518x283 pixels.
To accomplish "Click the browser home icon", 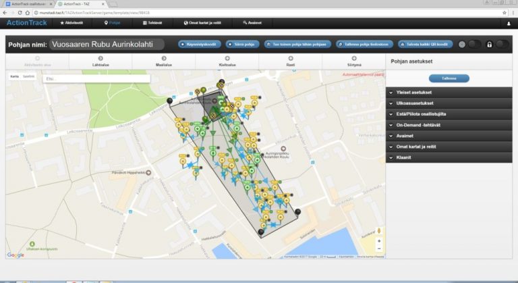I will [28, 13].
